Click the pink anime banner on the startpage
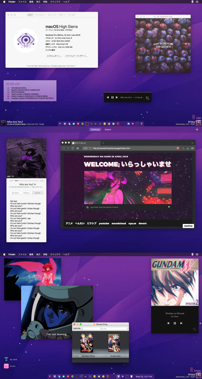This screenshot has height=379, width=202. pos(128,187)
